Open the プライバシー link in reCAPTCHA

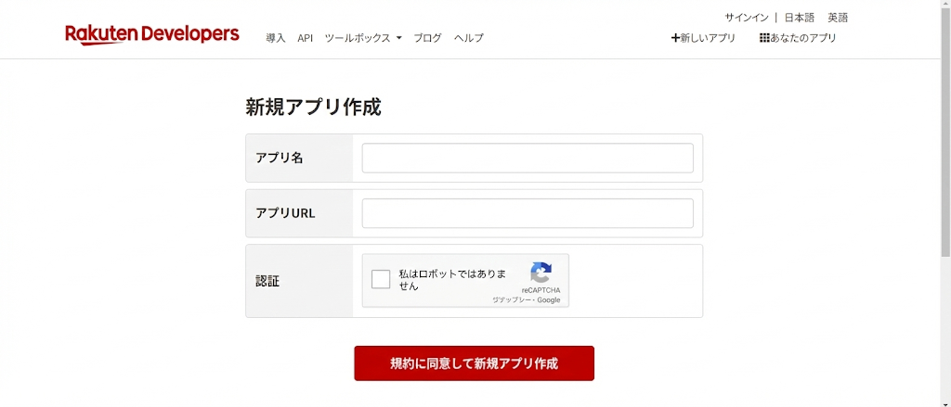[x=512, y=300]
